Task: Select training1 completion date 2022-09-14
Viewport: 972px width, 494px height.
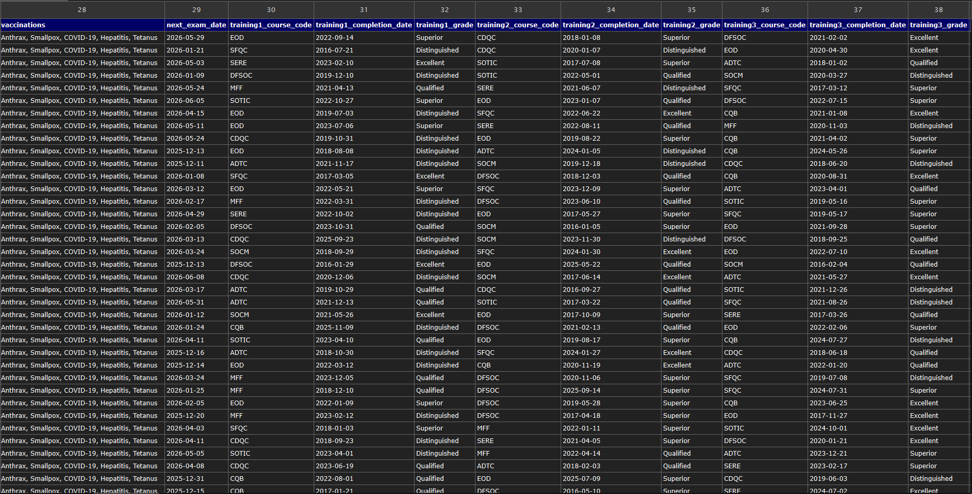Action: [335, 38]
